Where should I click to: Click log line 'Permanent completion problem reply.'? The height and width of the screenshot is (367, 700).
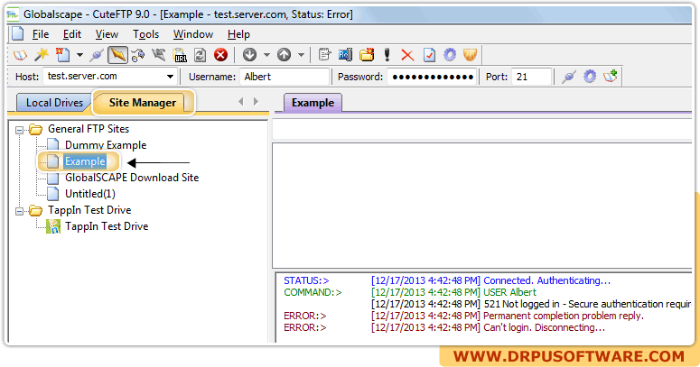564,316
